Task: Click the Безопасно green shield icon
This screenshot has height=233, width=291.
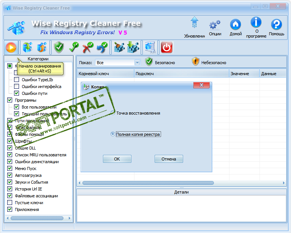Action: (149, 62)
